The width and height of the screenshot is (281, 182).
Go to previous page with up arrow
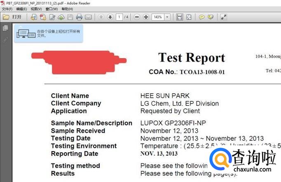pos(101,17)
